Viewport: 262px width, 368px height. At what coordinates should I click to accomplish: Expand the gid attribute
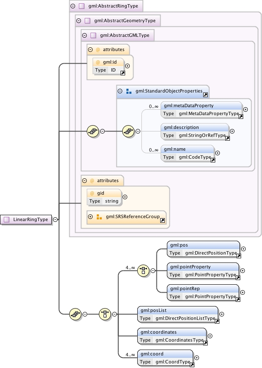coord(125,197)
